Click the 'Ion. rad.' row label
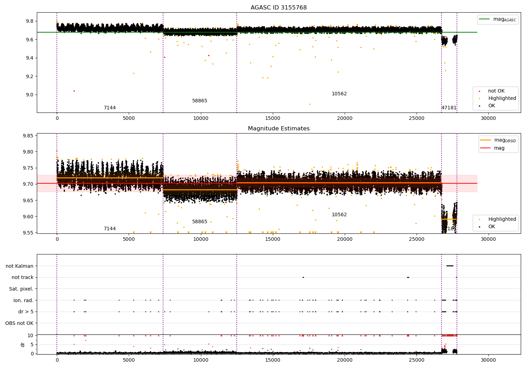 (x=23, y=300)
